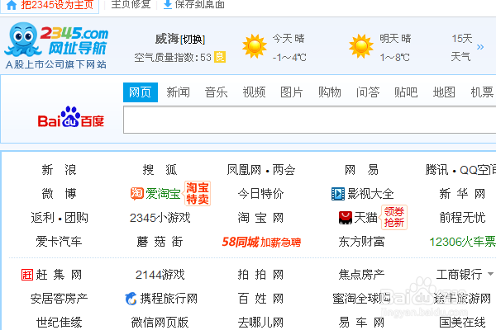The width and height of the screenshot is (496, 330).
Task: Open the 焦点房产 link
Action: point(361,275)
